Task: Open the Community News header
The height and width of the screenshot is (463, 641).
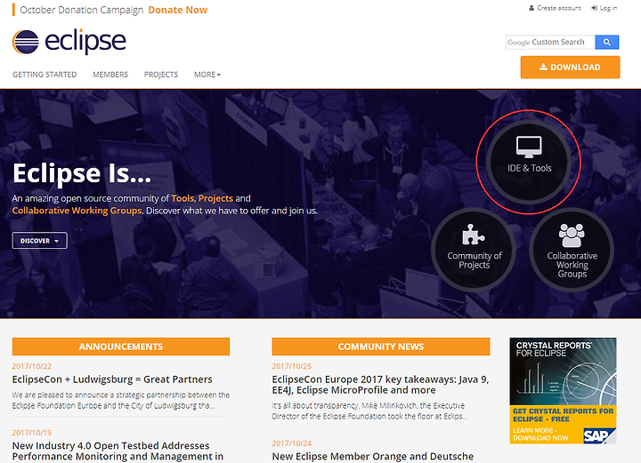Action: 381,347
